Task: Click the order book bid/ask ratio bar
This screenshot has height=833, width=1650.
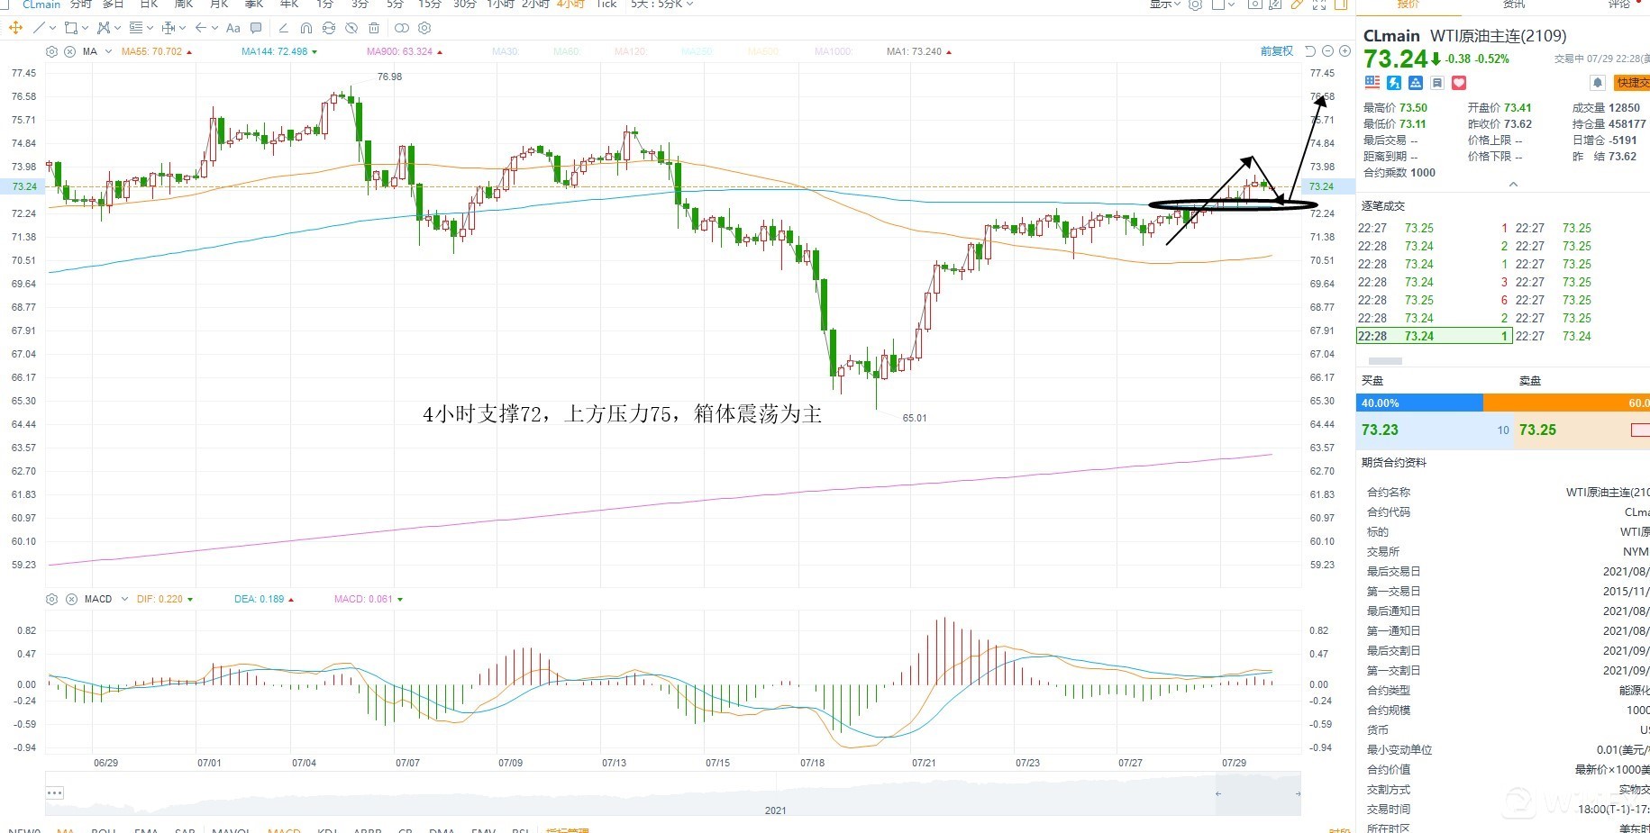Action: 1503,403
